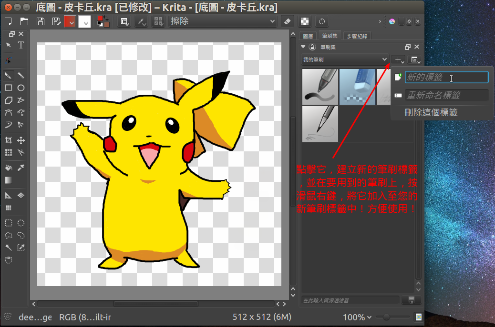Choose the rectangle shape tool
Image resolution: width=495 pixels, height=327 pixels.
click(9, 88)
